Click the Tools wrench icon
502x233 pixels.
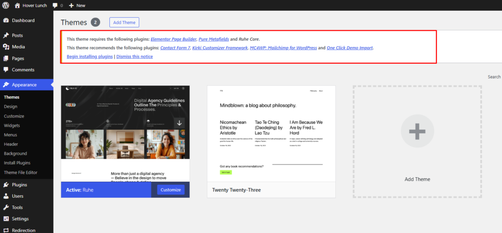pos(6,208)
